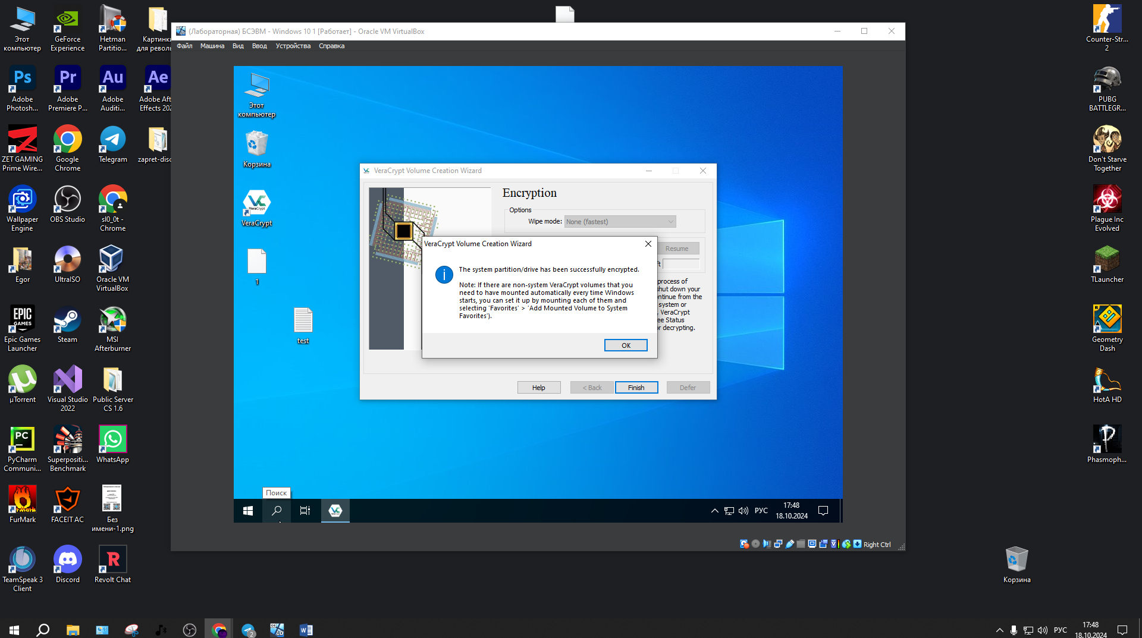Screen dimensions: 1142x638
Task: Select the Wallpaper Engine shortcut
Action: tap(23, 208)
